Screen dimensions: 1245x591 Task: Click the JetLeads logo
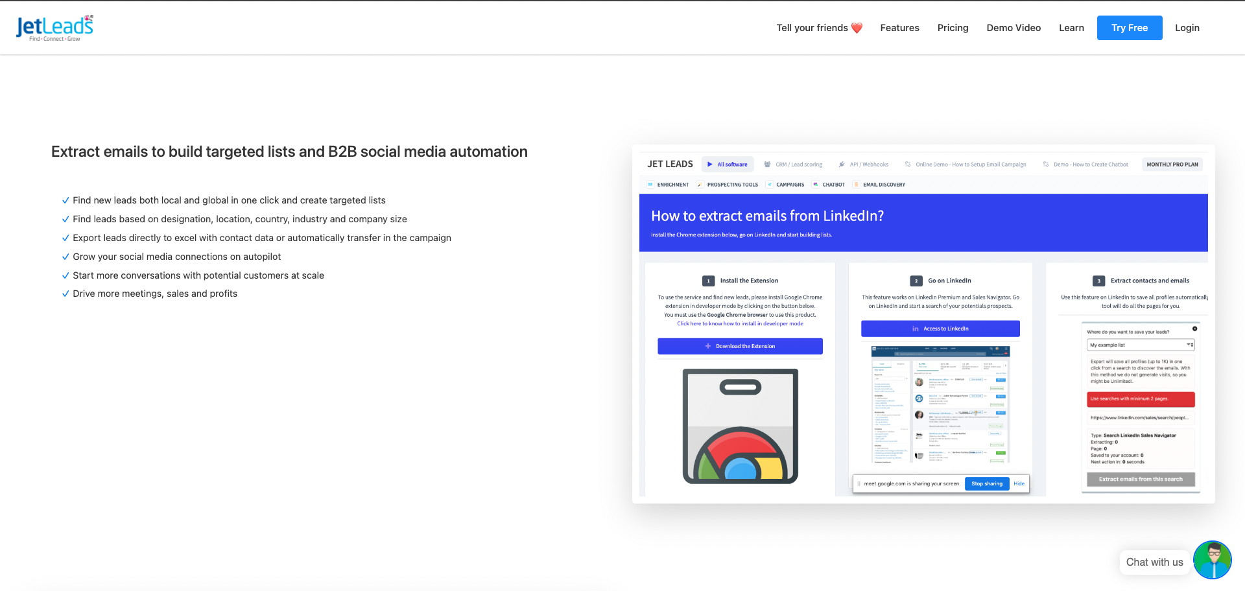click(x=54, y=28)
